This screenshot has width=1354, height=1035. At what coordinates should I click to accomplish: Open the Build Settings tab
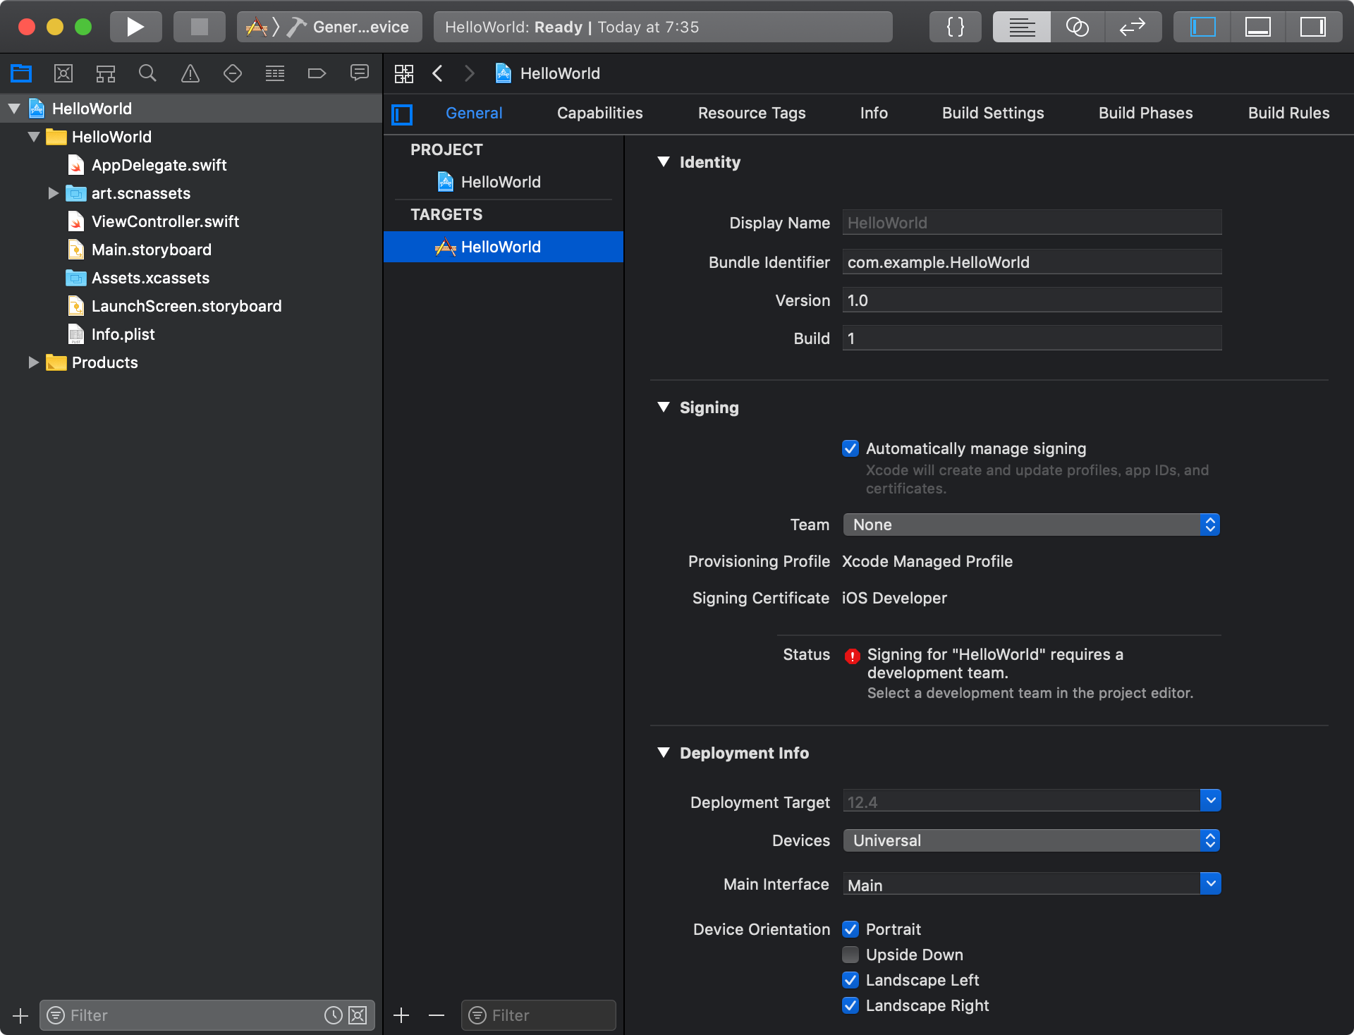tap(992, 113)
